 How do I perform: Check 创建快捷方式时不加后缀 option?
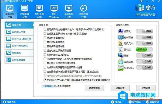click(45, 59)
